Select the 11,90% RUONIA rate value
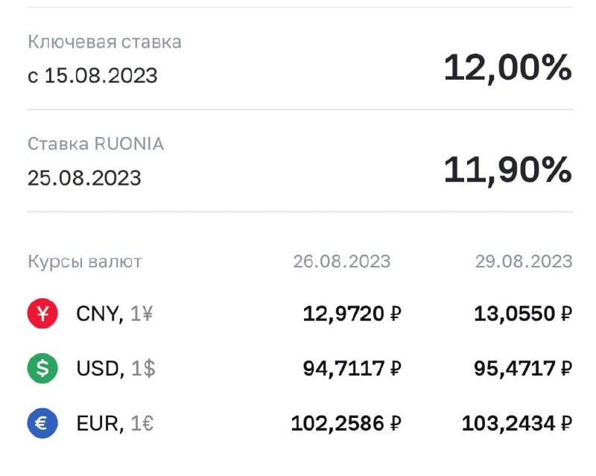The image size is (596, 476). click(x=508, y=170)
